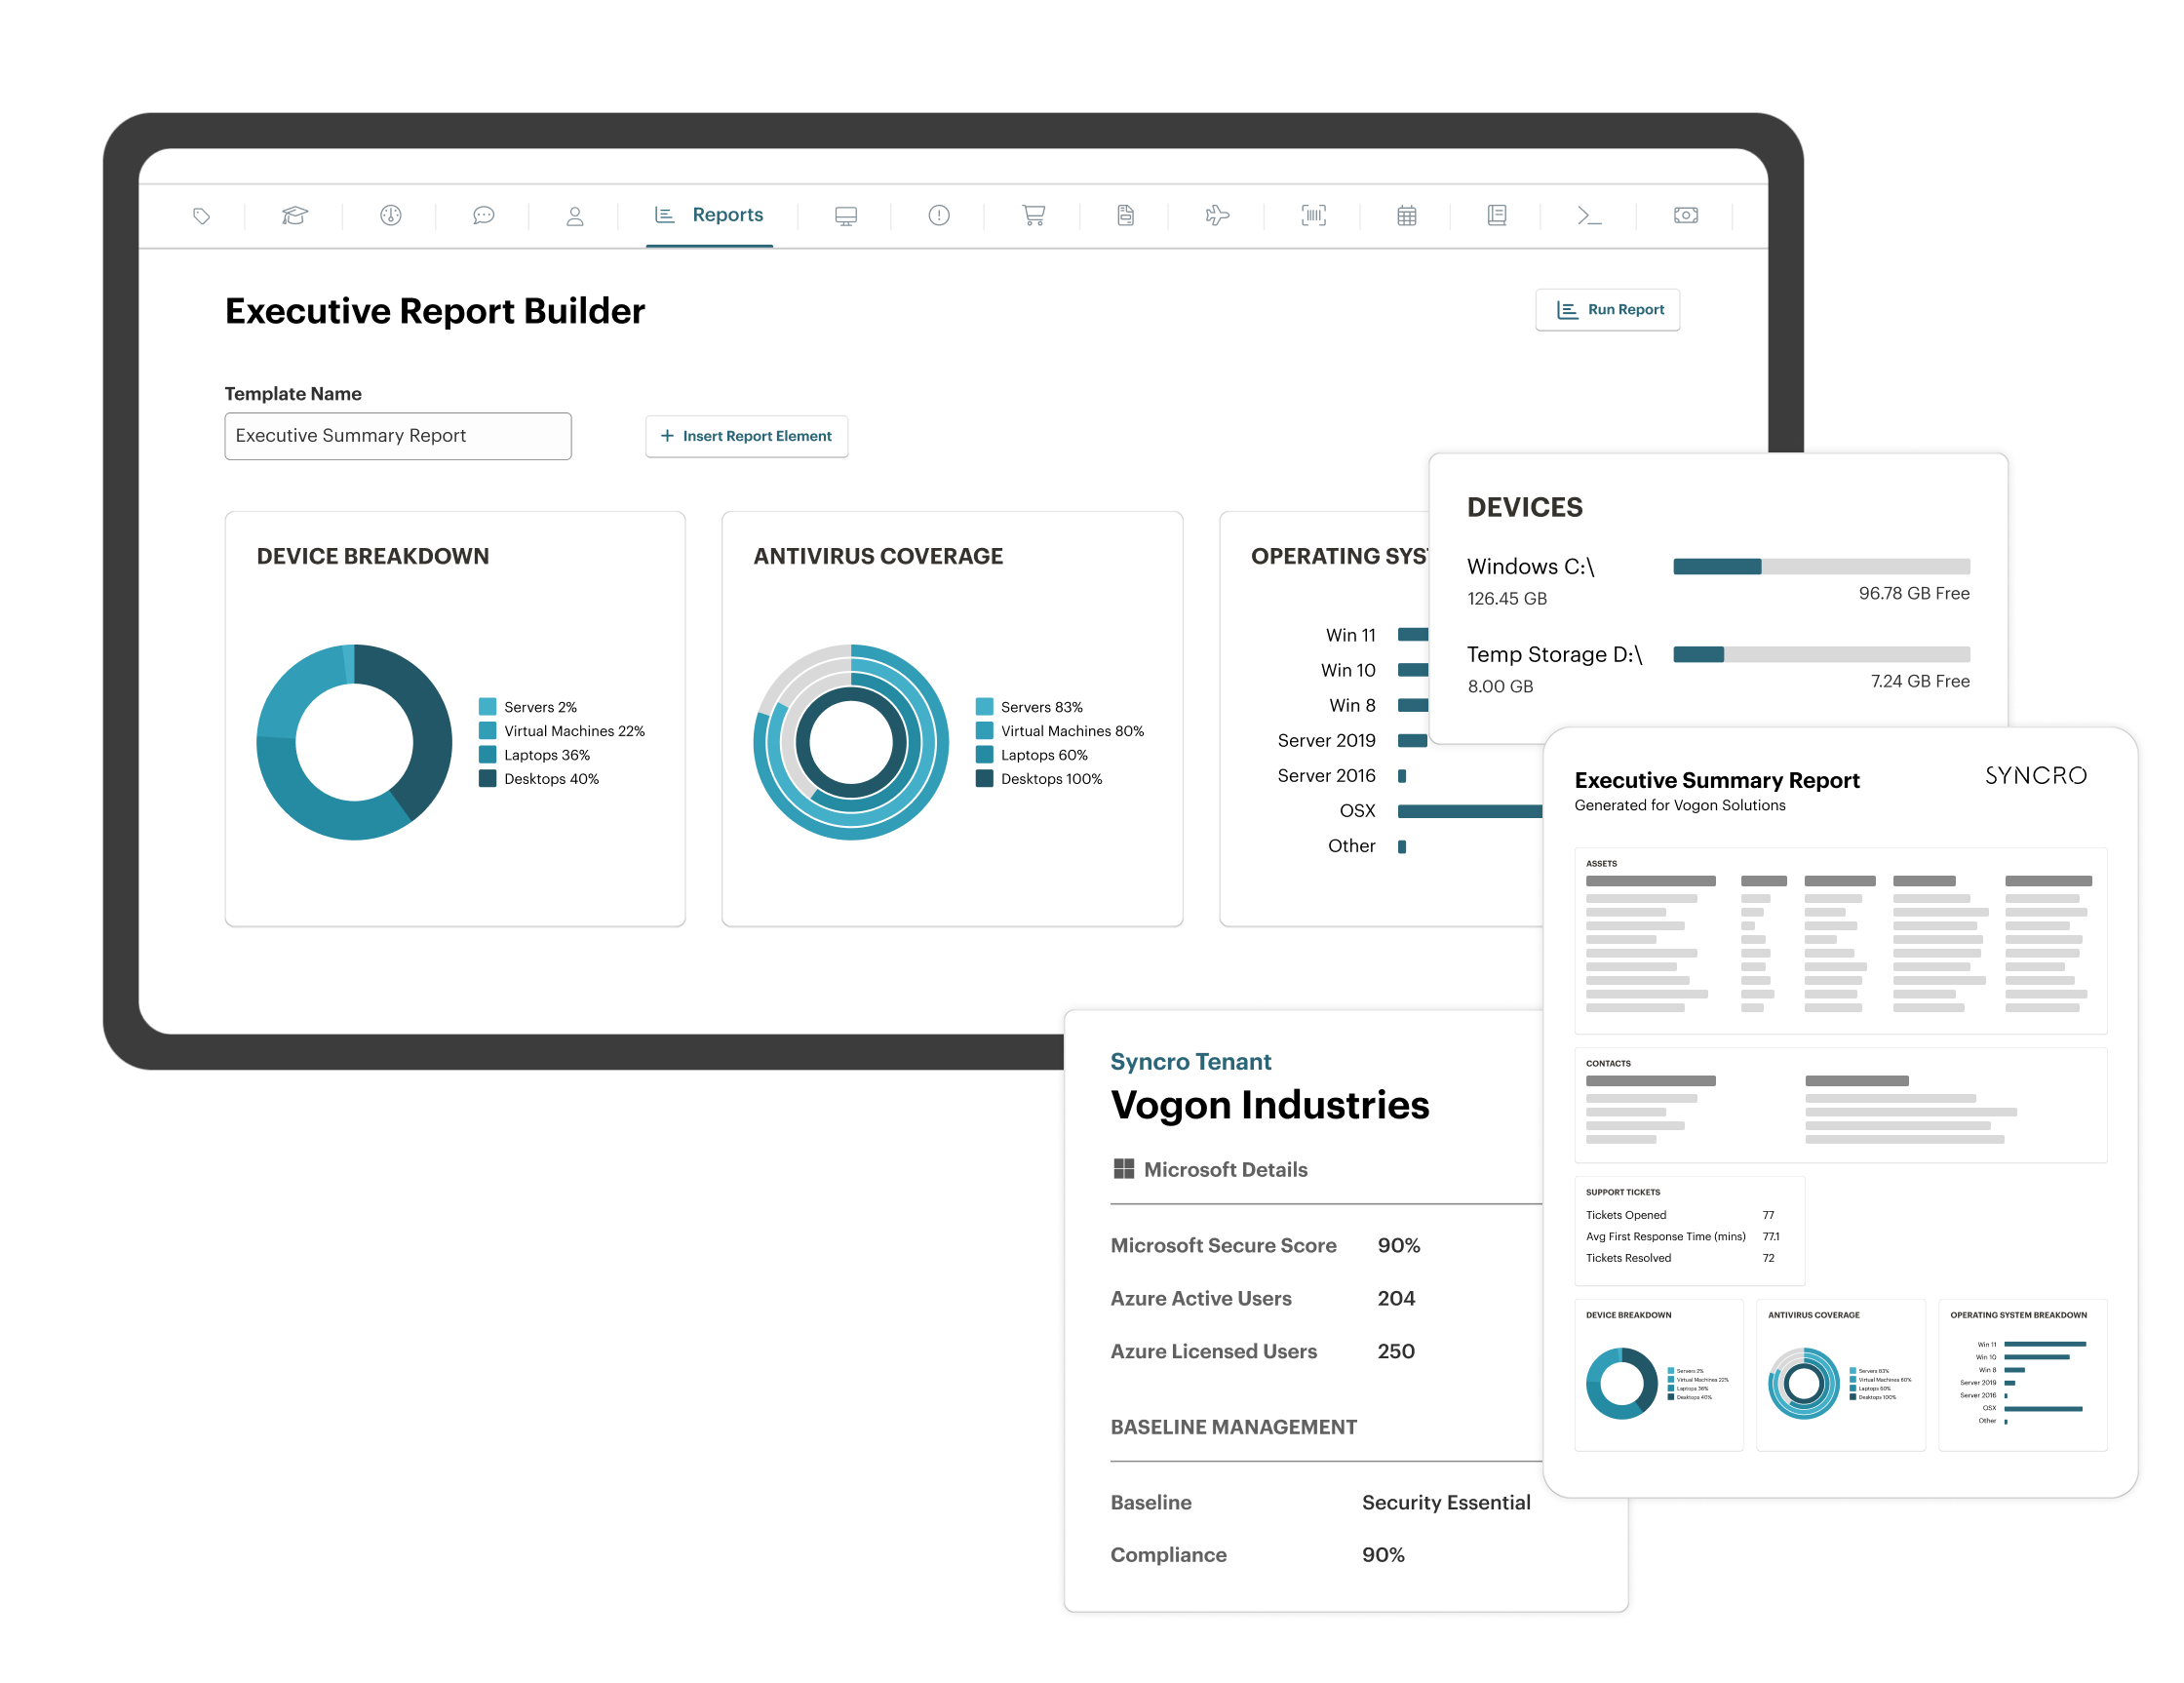Image resolution: width=2184 pixels, height=1683 pixels.
Task: Open the user profile person icon
Action: 575,216
